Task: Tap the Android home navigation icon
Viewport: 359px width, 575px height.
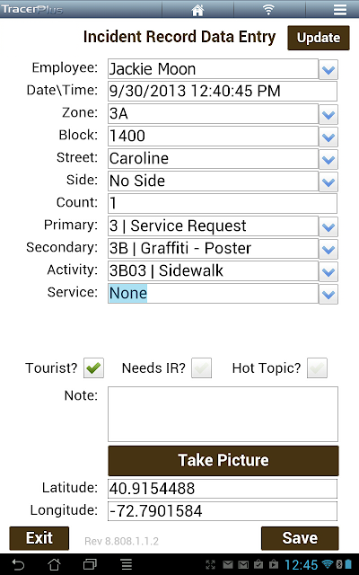Action: pos(54,564)
